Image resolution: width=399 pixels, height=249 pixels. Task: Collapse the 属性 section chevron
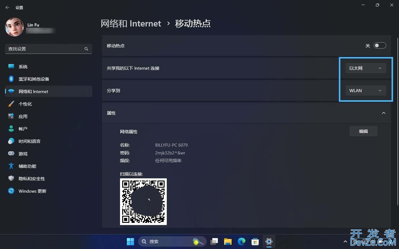click(384, 113)
